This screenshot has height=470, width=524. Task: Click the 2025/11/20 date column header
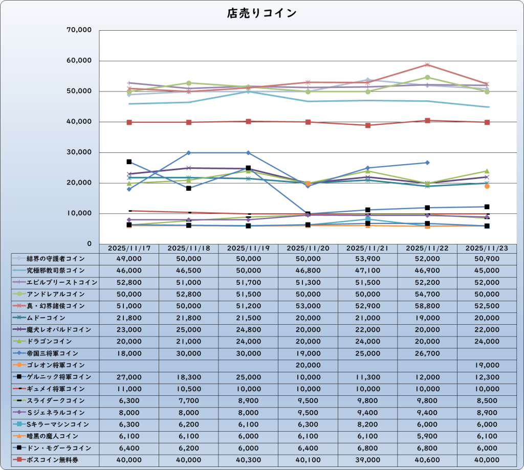(x=308, y=248)
